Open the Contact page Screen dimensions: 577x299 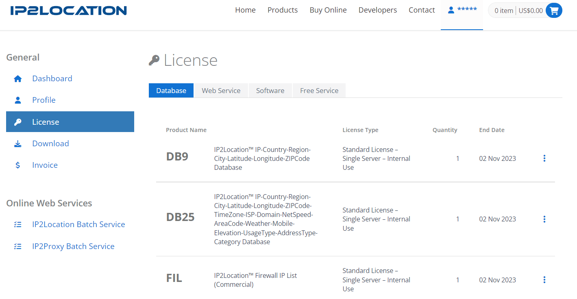[x=422, y=10]
